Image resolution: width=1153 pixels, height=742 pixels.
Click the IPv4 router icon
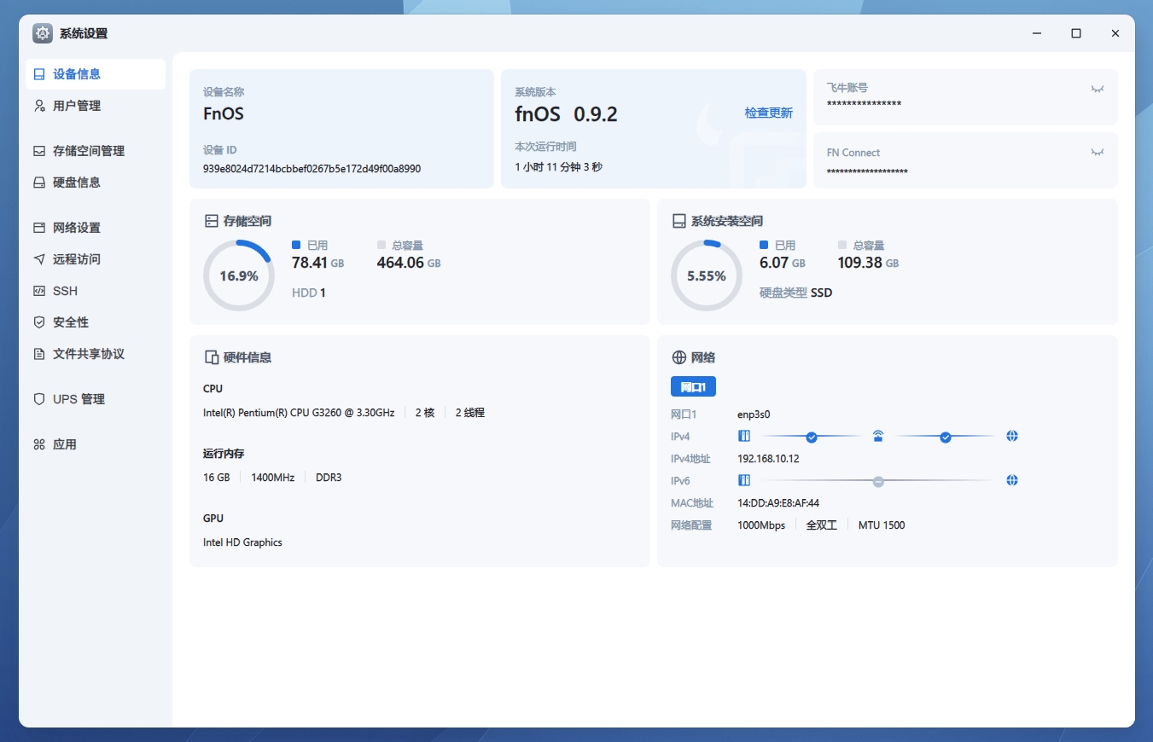[878, 436]
